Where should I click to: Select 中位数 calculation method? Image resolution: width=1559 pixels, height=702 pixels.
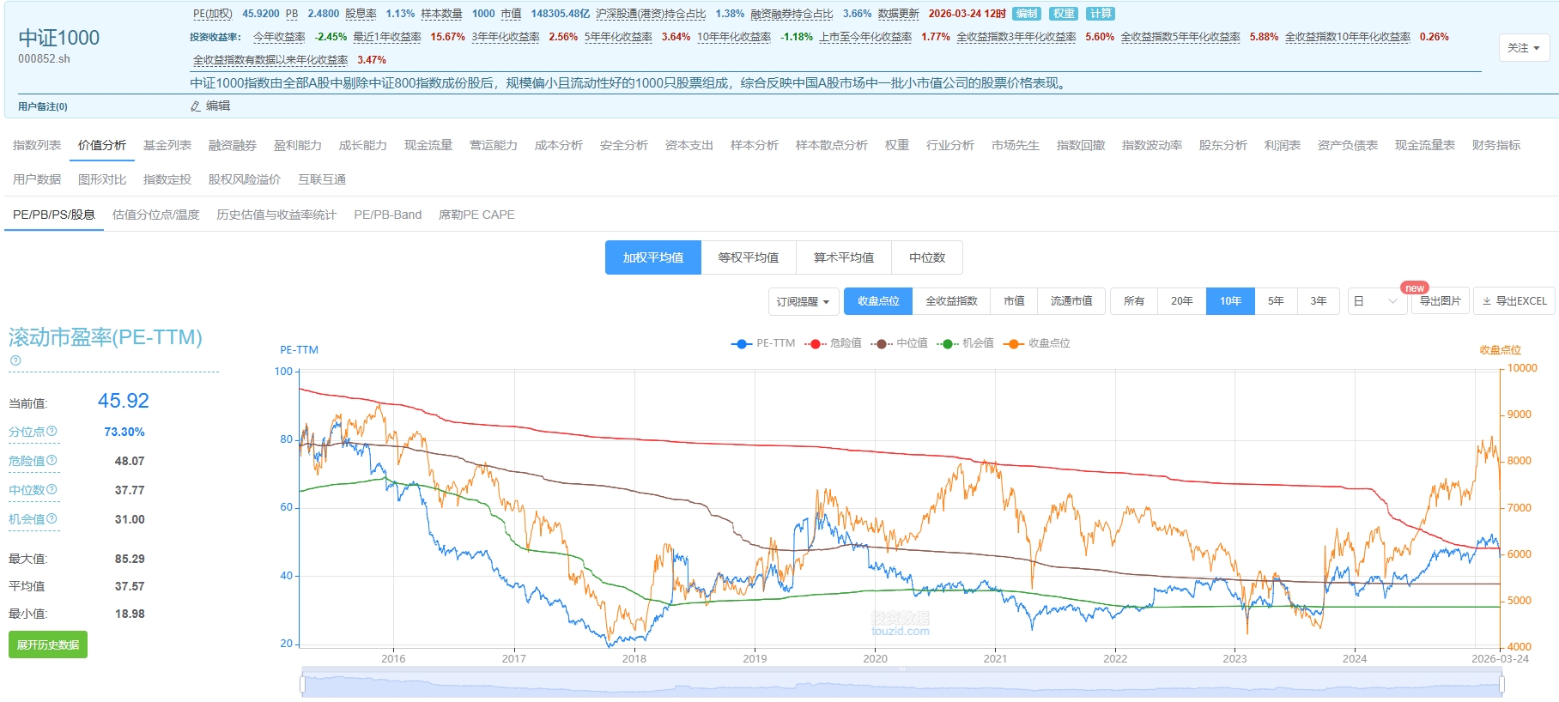click(926, 257)
